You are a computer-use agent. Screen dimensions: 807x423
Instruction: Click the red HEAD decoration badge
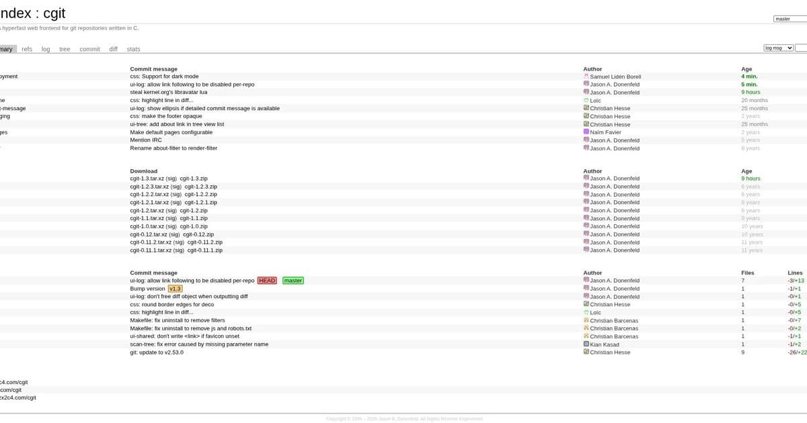267,280
